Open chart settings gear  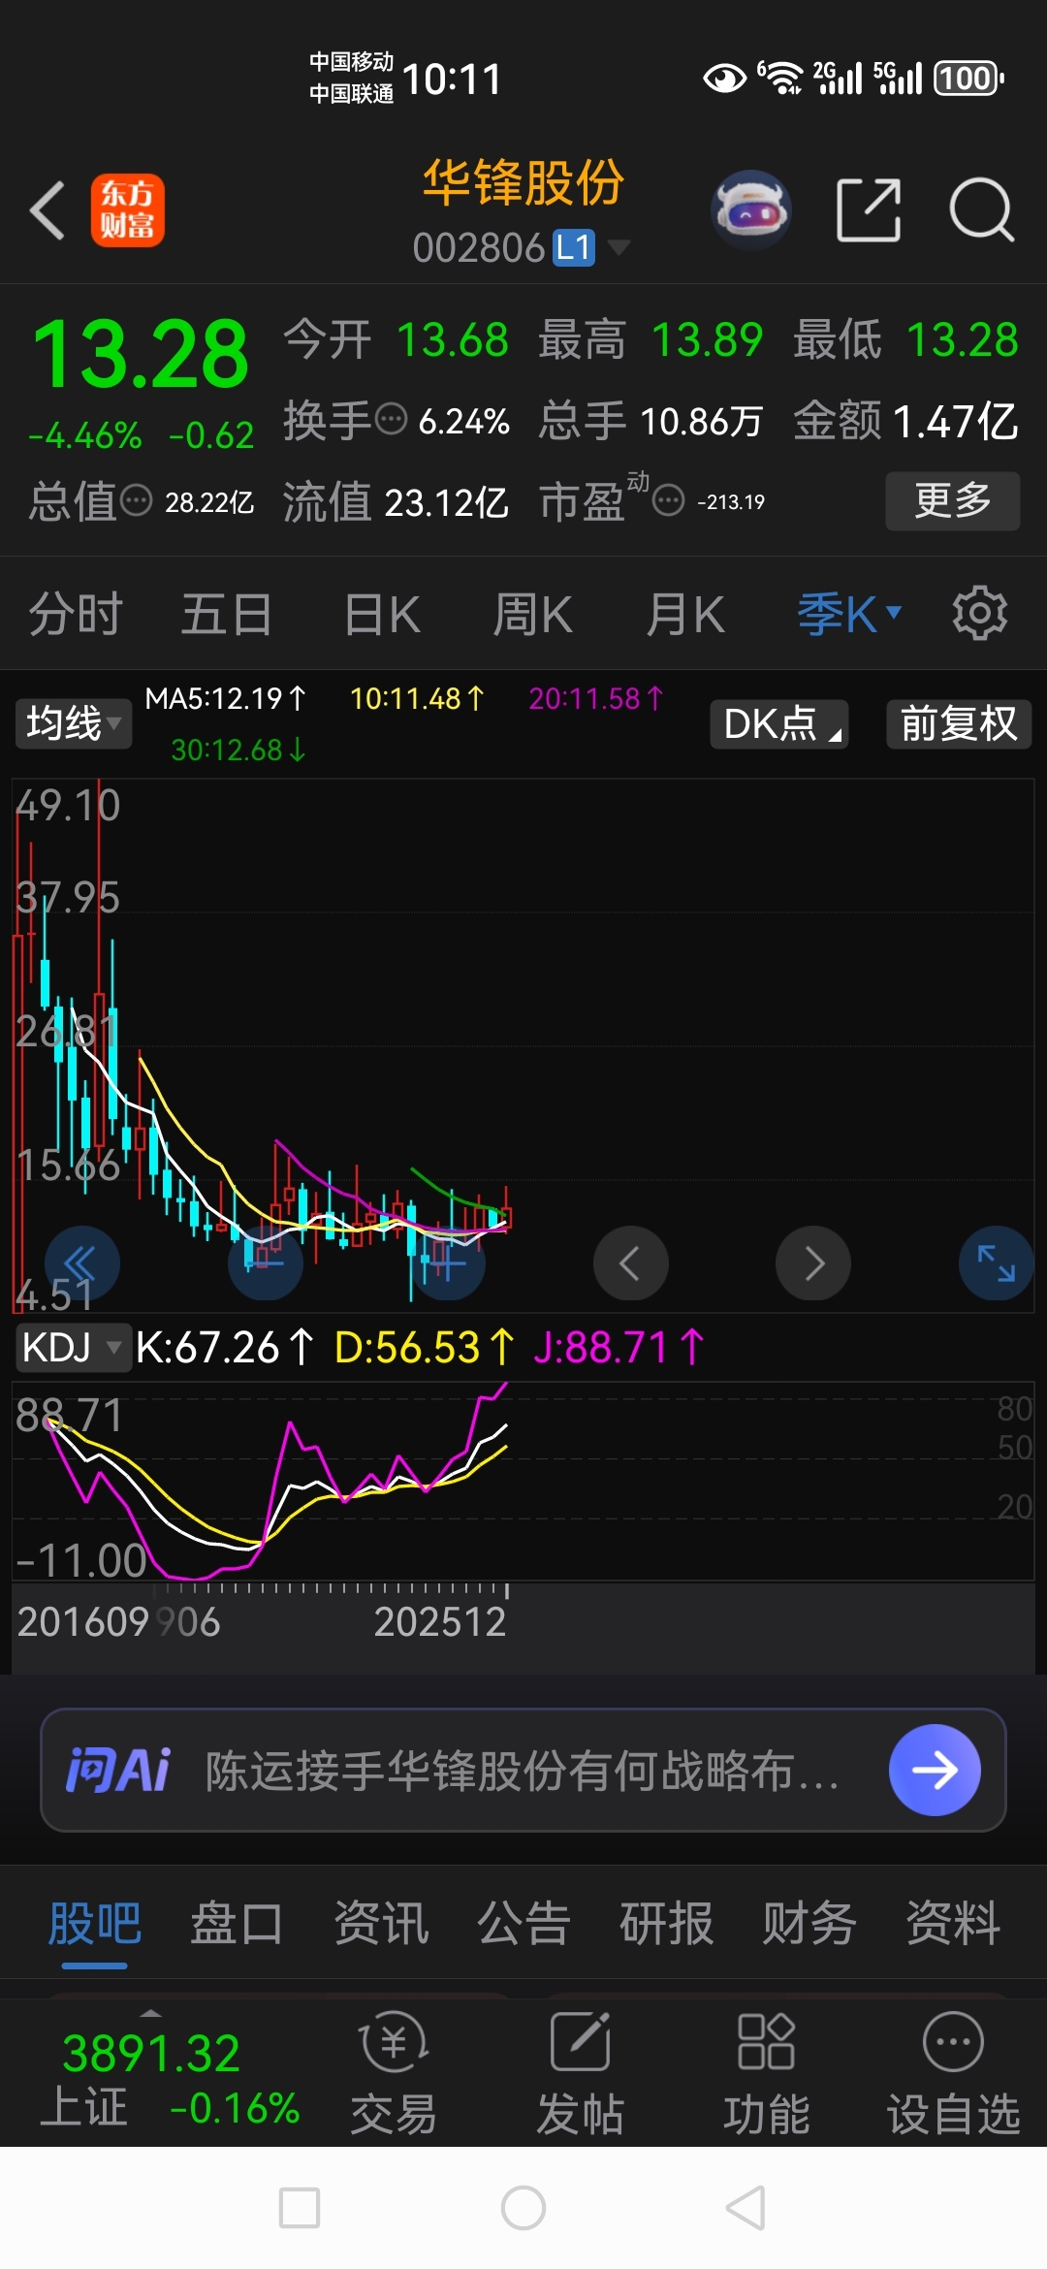980,613
